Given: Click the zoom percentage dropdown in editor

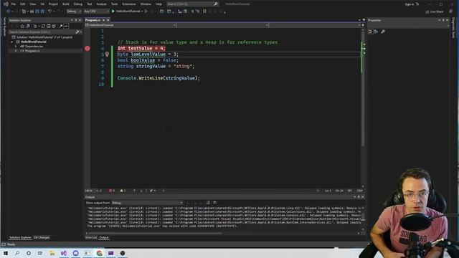Looking at the screenshot, I should (91, 191).
